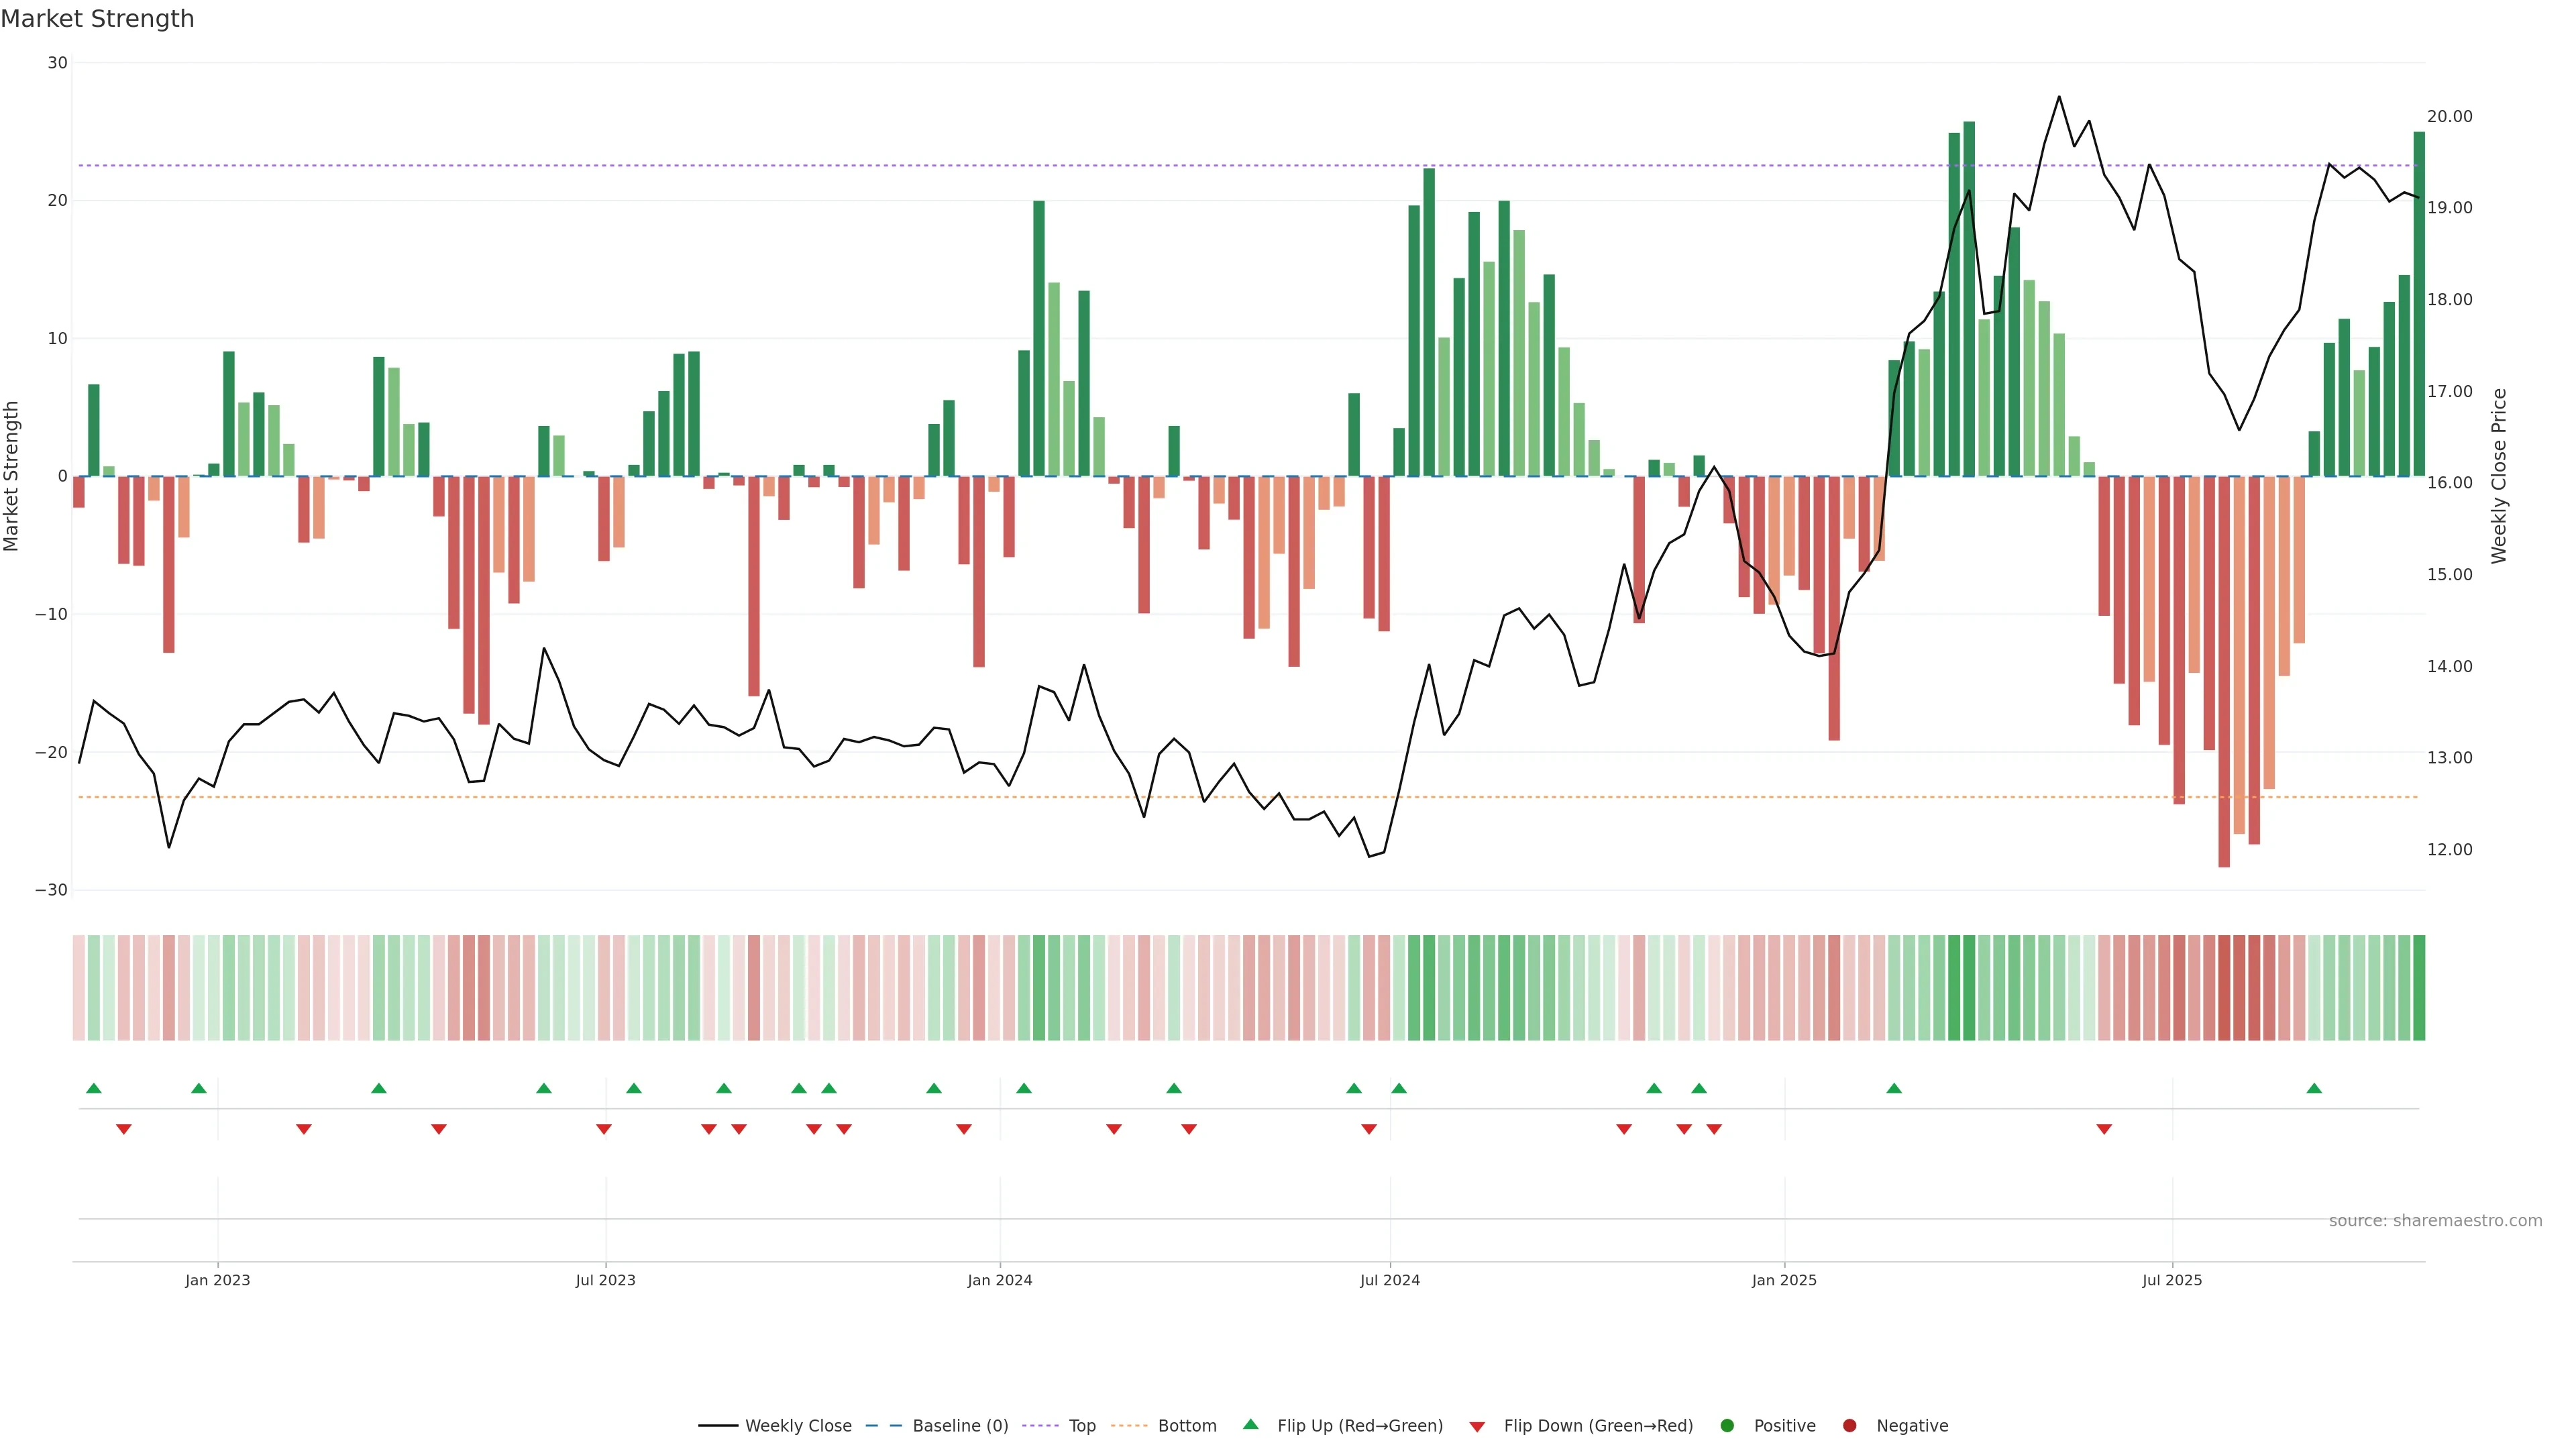Click the Positive green circle legend icon

click(x=1727, y=1426)
